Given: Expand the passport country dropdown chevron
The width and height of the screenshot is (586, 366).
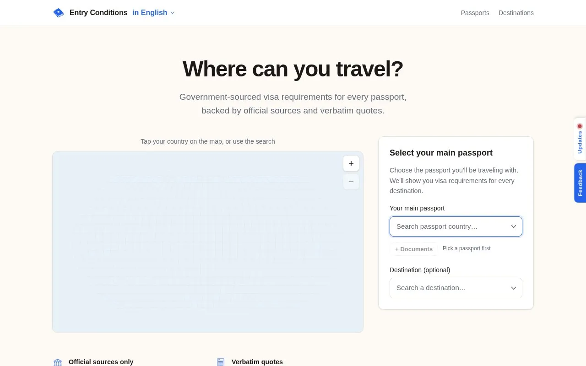Looking at the screenshot, I should point(514,226).
